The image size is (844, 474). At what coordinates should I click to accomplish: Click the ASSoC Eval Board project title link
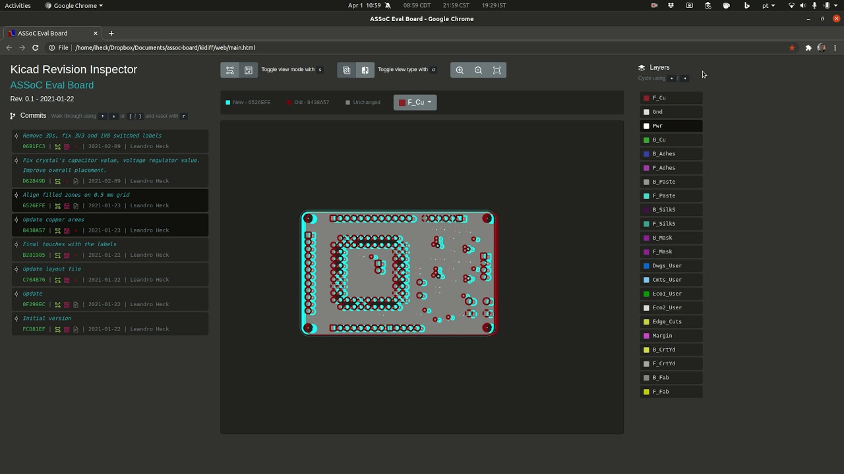pos(51,85)
